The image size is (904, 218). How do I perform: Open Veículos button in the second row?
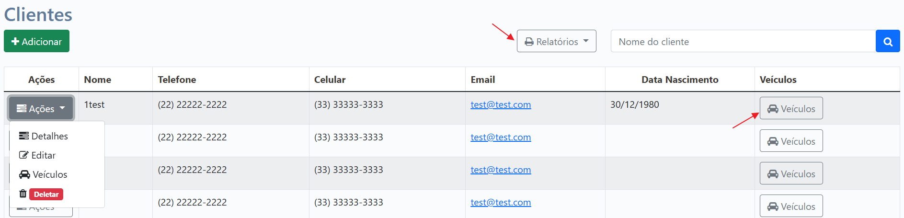(x=791, y=141)
